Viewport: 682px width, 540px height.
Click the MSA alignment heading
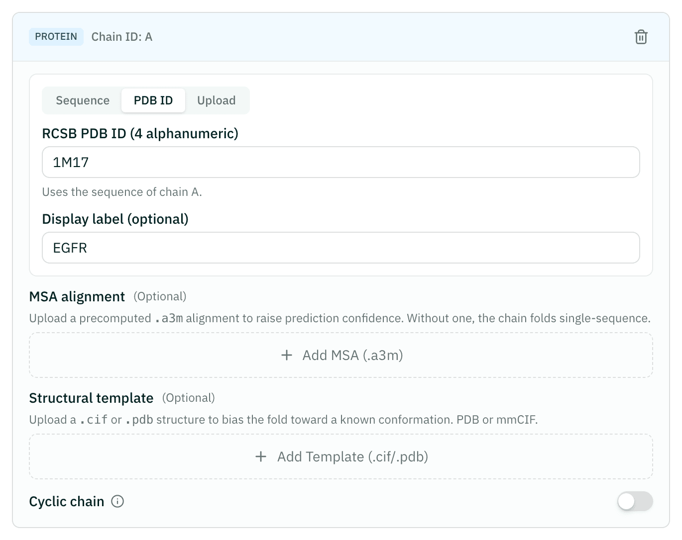(x=77, y=297)
